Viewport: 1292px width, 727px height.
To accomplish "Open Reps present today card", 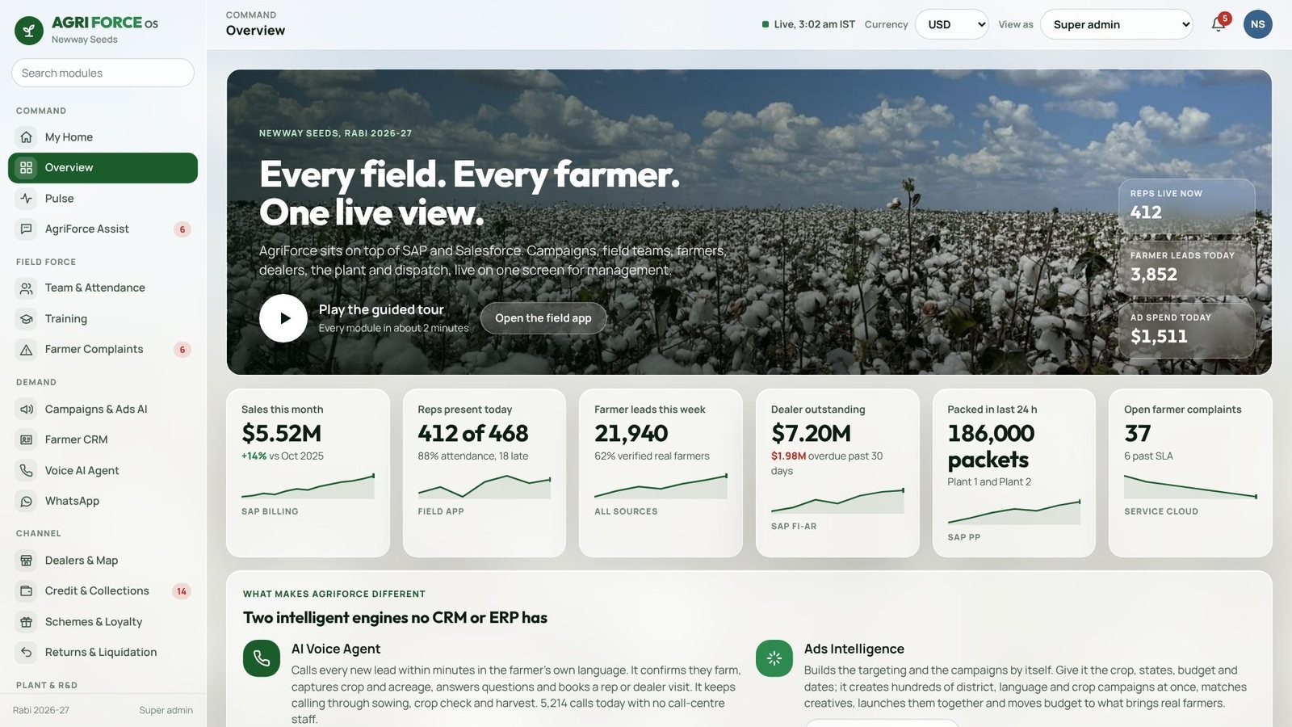I will (484, 473).
